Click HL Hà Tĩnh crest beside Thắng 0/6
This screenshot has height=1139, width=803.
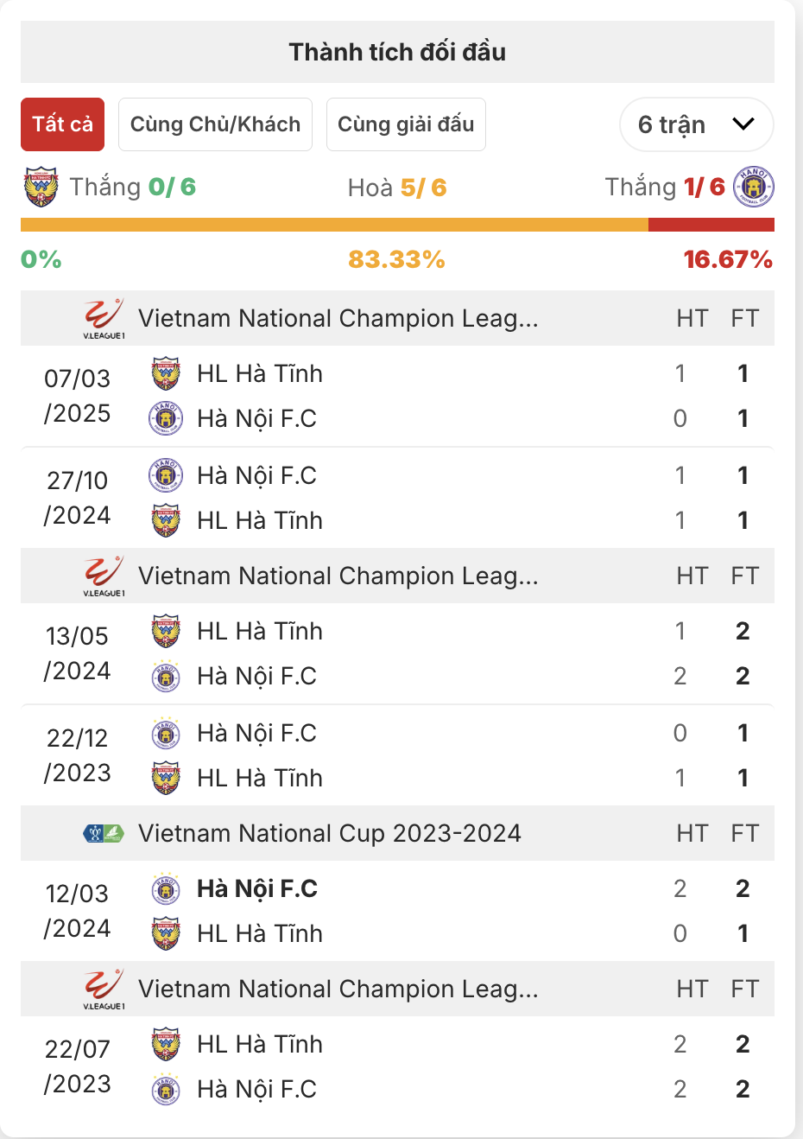[41, 187]
